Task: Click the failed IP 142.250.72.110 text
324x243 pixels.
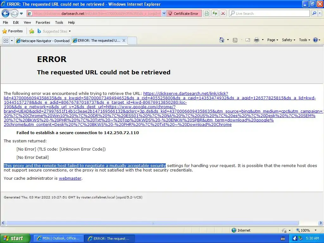Action: click(121, 133)
